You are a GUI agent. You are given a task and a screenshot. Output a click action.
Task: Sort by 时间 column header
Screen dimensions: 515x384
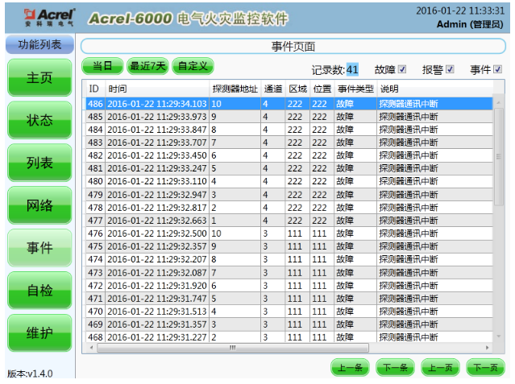[157, 88]
